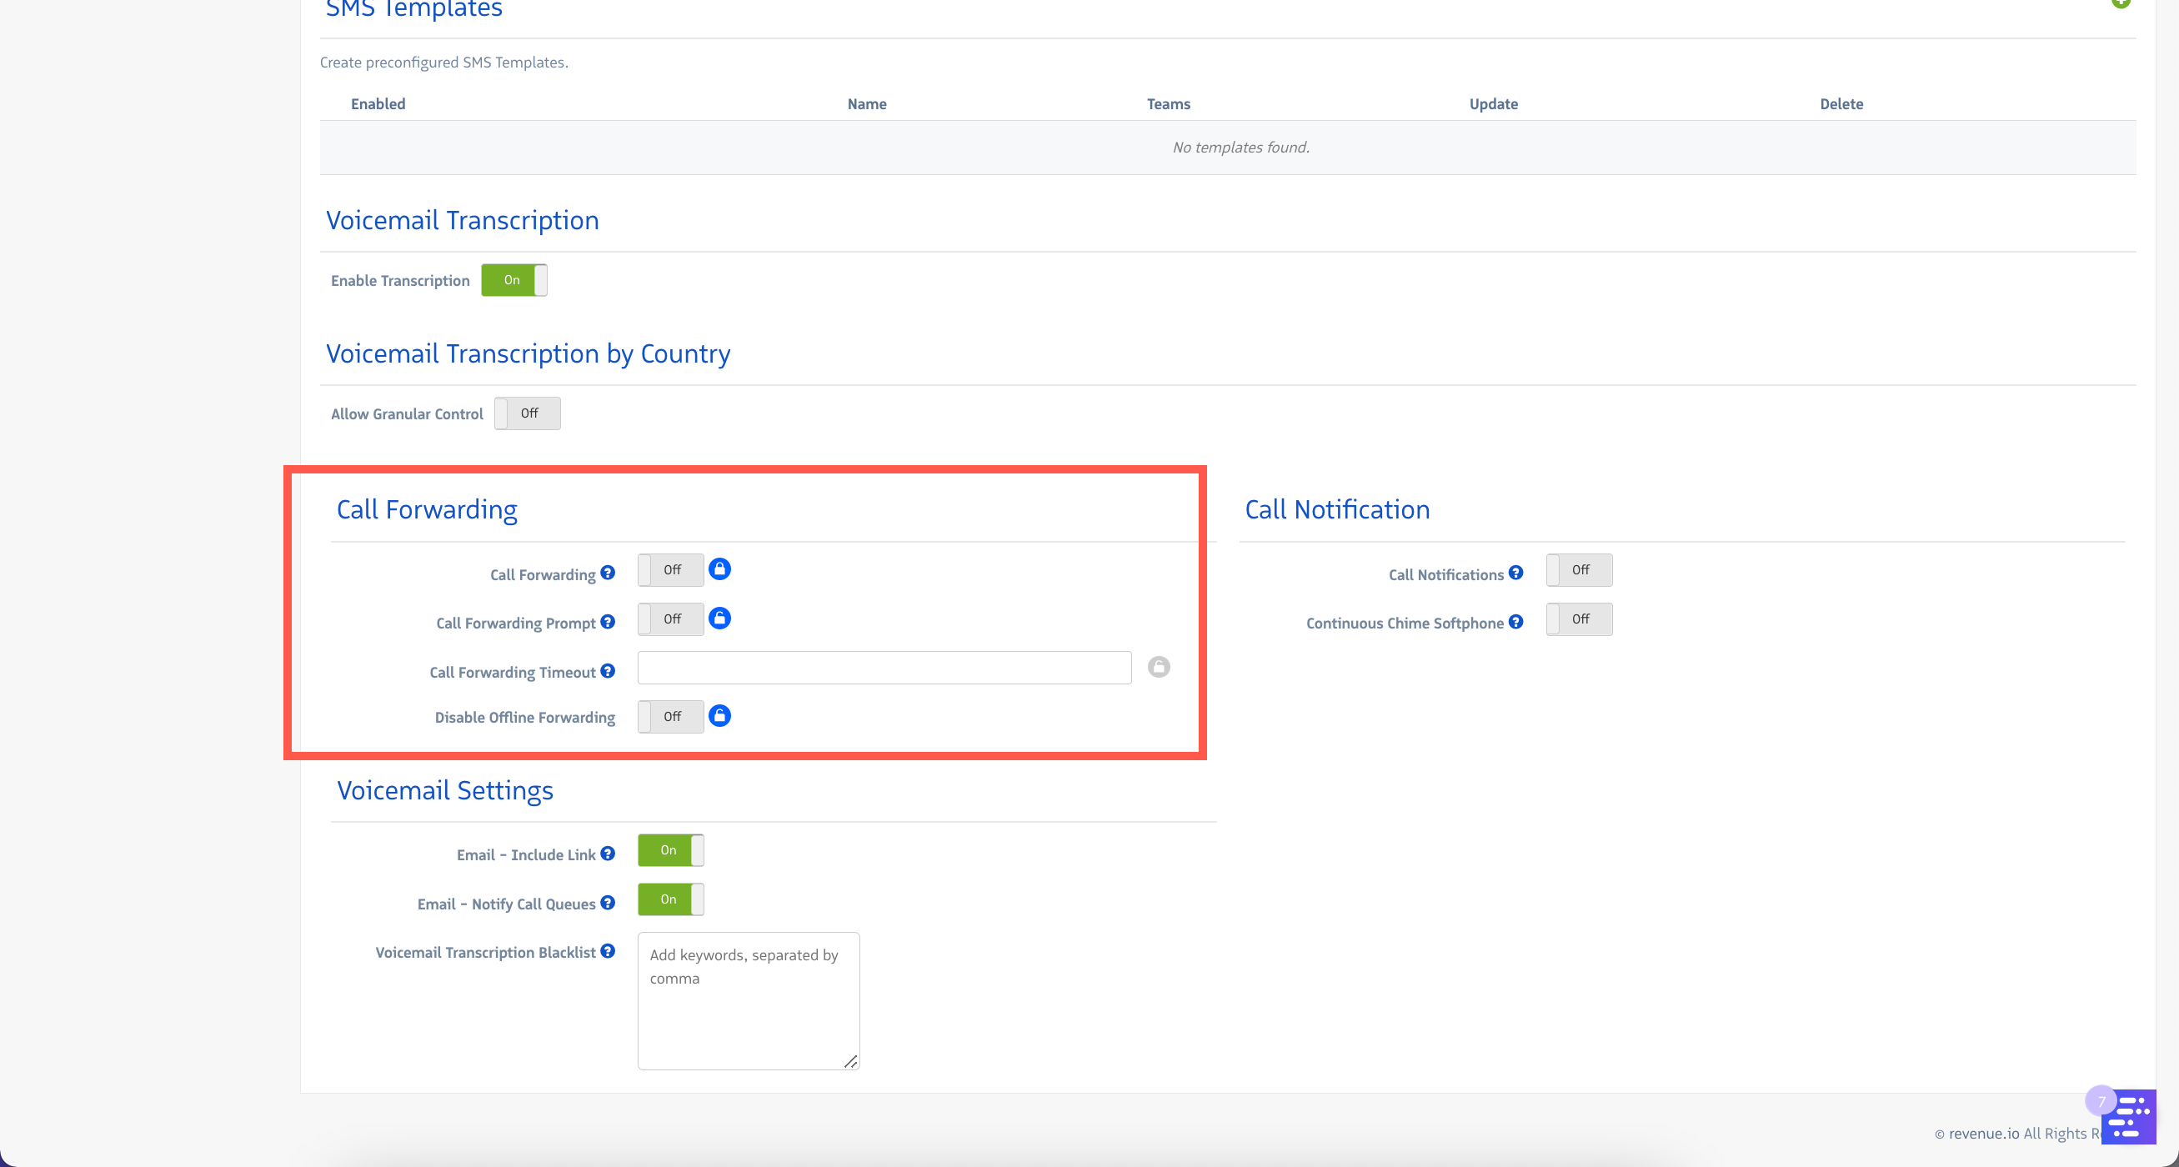Click gray lock icon beside Call Forwarding Timeout
This screenshot has height=1167, width=2179.
point(1158,667)
